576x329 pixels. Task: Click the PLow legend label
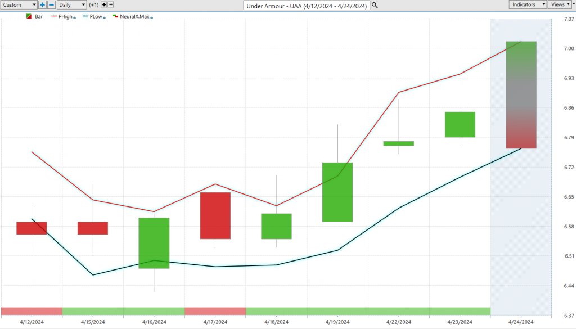coord(96,16)
